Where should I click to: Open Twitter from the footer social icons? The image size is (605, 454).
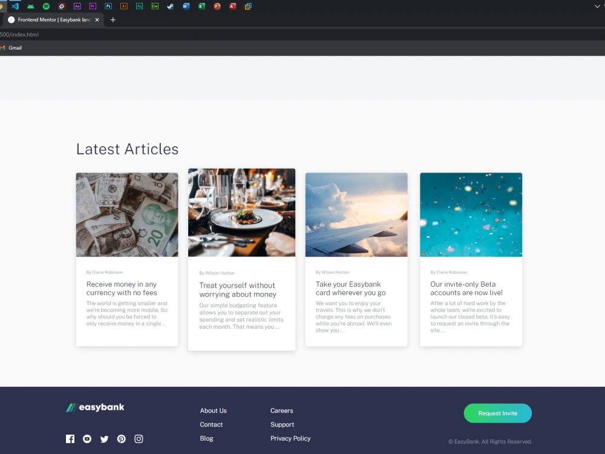(104, 439)
